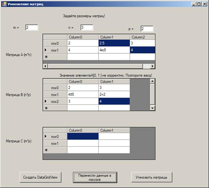Screen dimensions: 209x188
Task: Select highlighted Matrix A row1 Column2 cell
Action: [143, 50]
